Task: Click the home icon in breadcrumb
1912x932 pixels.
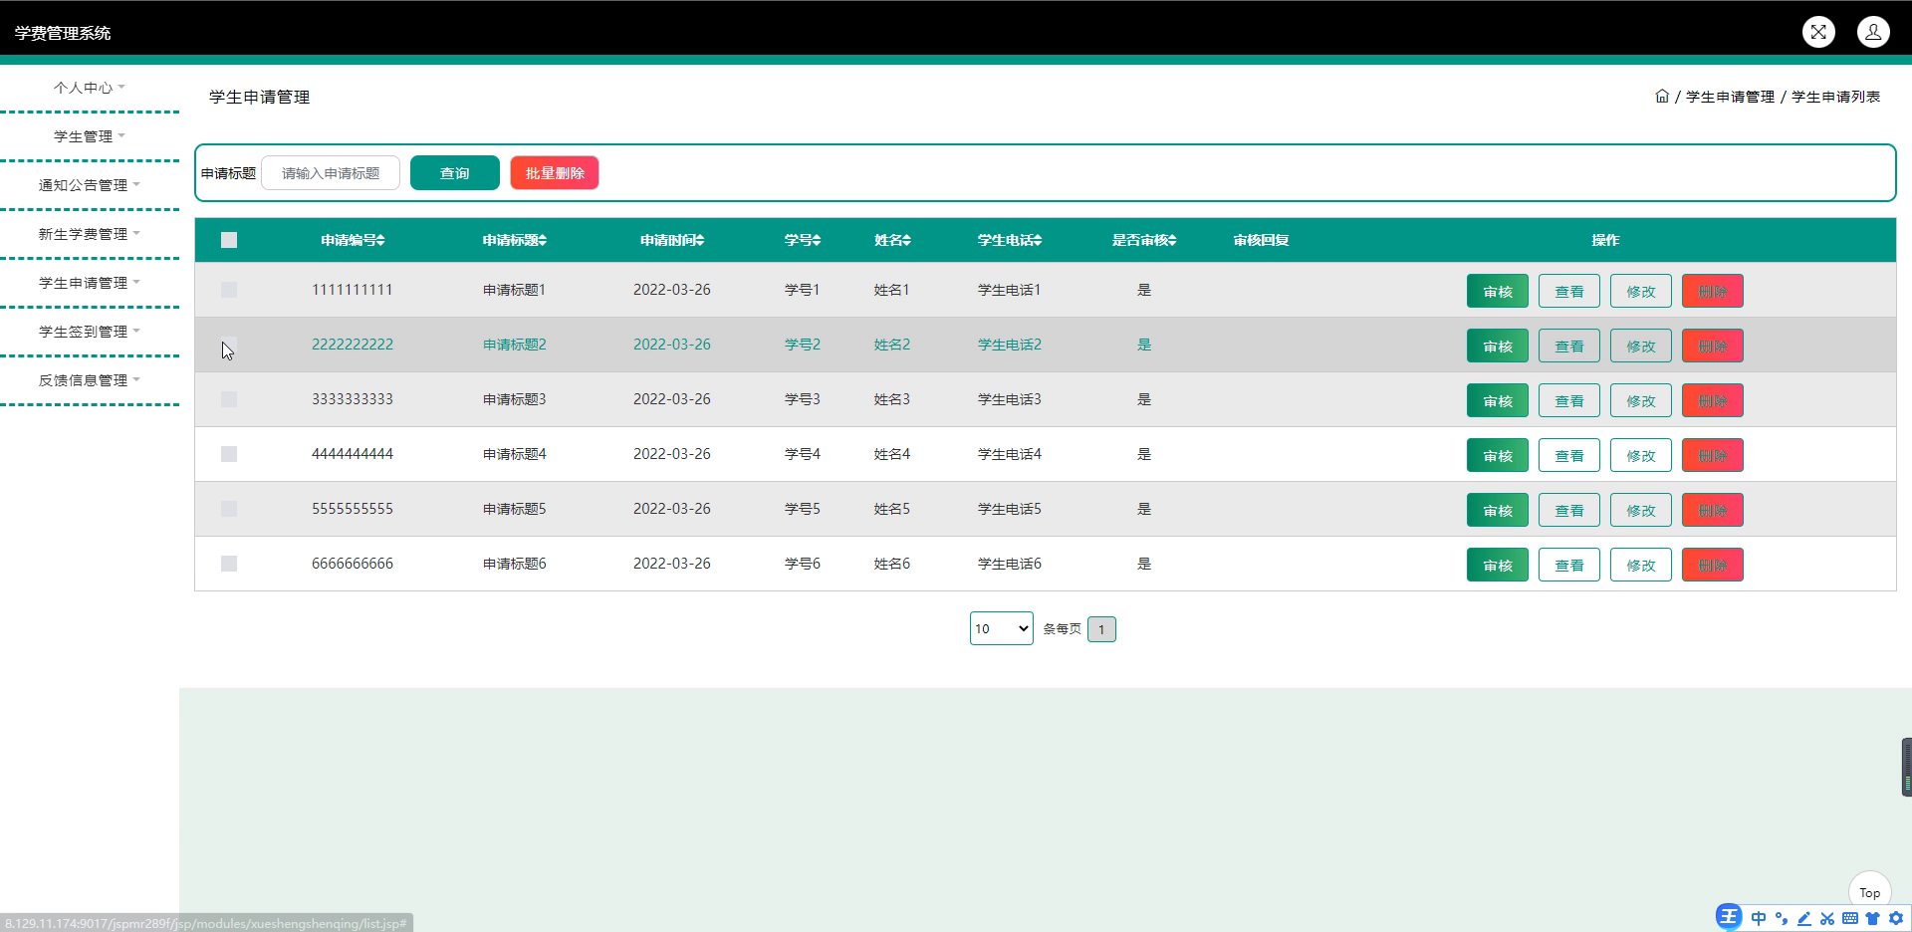Action: [1661, 97]
